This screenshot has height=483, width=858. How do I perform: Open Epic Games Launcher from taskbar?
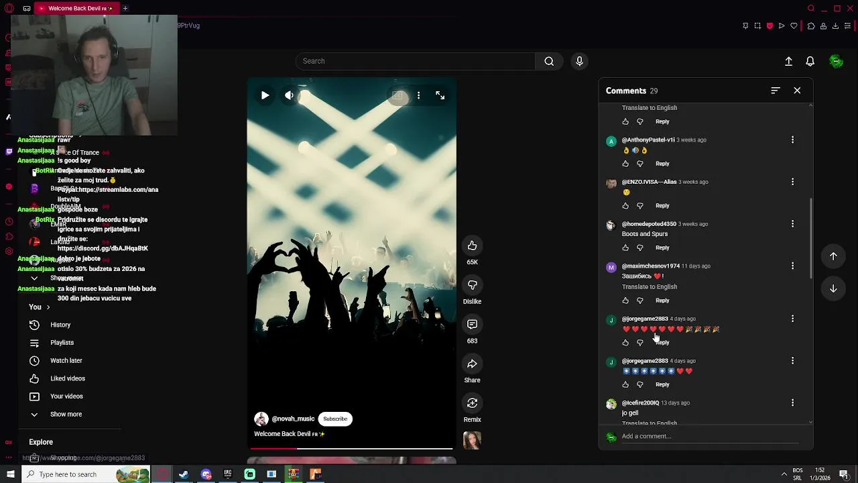(228, 474)
